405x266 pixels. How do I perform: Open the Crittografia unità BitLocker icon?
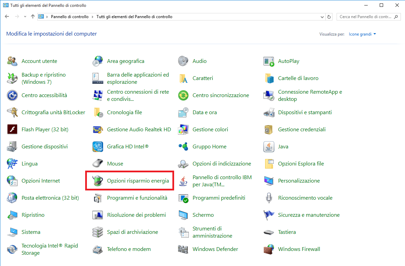12,112
